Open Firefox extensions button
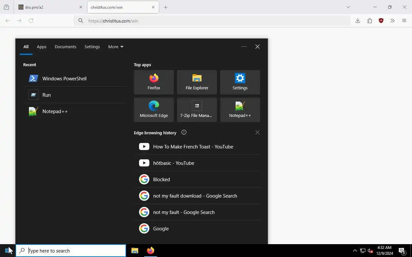The height and width of the screenshot is (257, 412). pyautogui.click(x=370, y=21)
